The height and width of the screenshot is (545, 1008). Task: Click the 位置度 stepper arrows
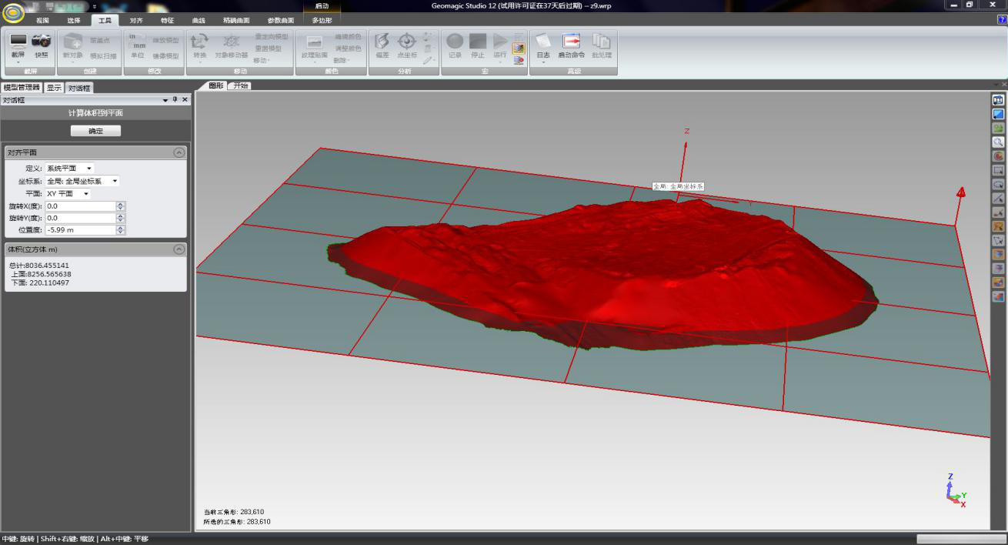pos(120,230)
